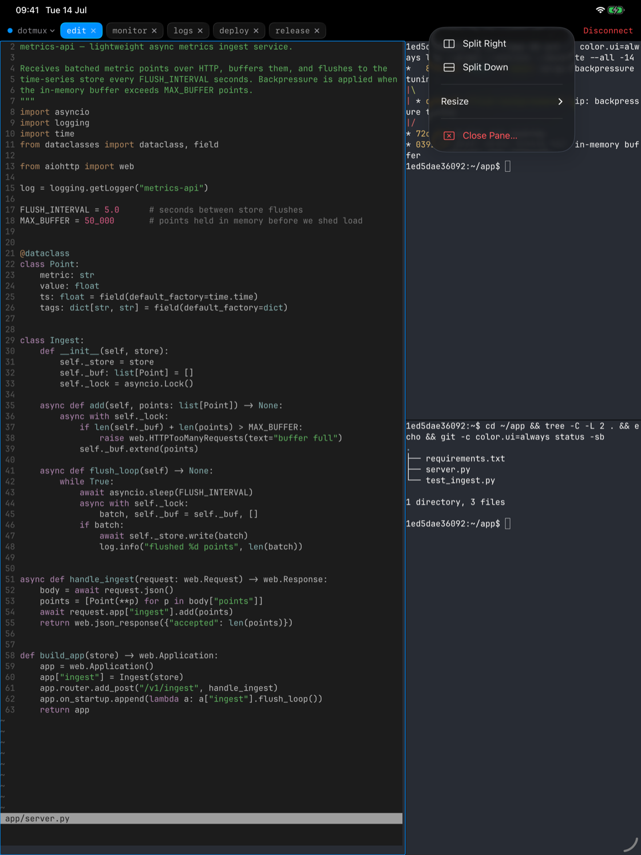
Task: Click the 'async def handle_ingest' line
Action: [x=173, y=579]
